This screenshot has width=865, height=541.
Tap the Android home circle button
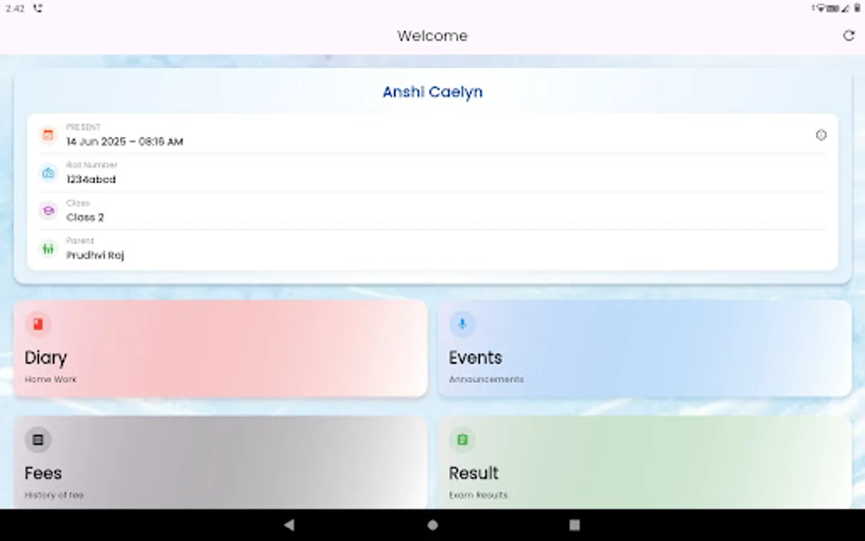[432, 525]
